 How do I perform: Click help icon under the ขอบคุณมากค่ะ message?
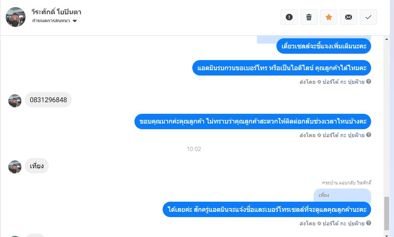point(368,135)
